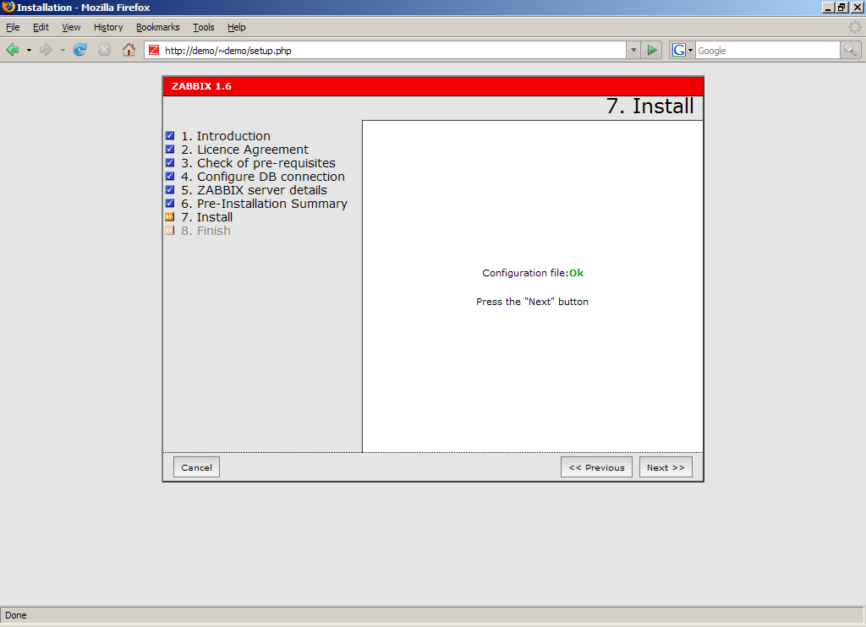
Task: Click the large '7. Install' page heading
Action: pyautogui.click(x=650, y=106)
